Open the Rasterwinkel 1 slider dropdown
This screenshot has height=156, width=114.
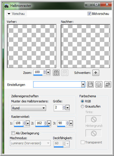(x=28, y=123)
